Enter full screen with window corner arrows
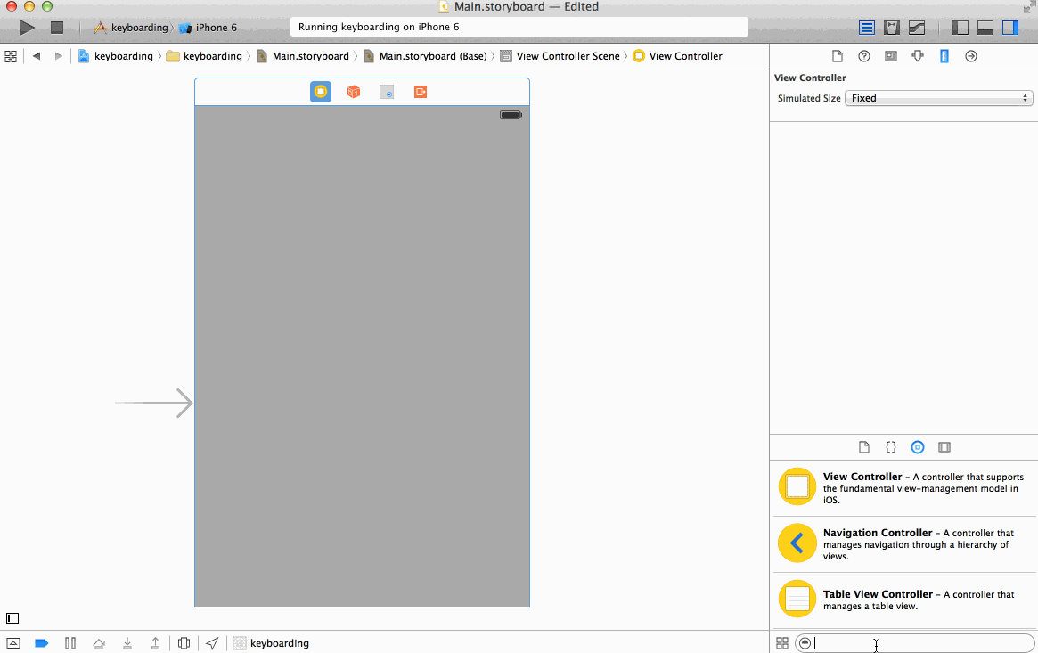This screenshot has height=653, width=1038. coord(1029,7)
